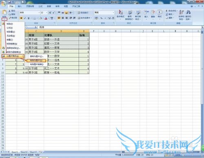Open the Data ribbon tab

click(x=49, y=6)
